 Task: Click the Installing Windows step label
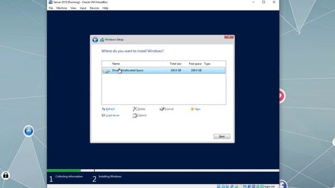[x=110, y=177]
